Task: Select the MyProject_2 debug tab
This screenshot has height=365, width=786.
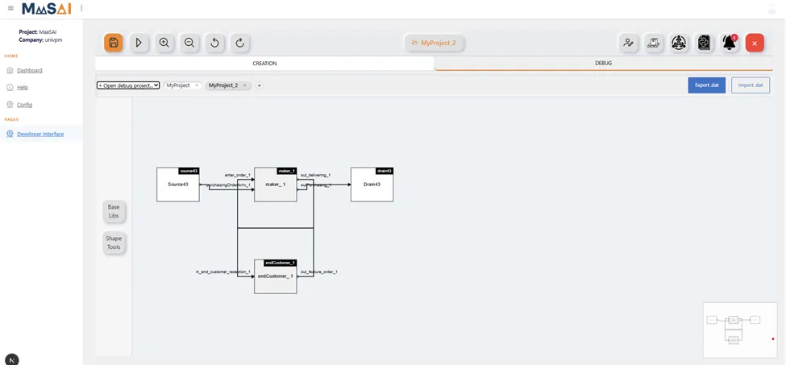Action: click(x=223, y=85)
